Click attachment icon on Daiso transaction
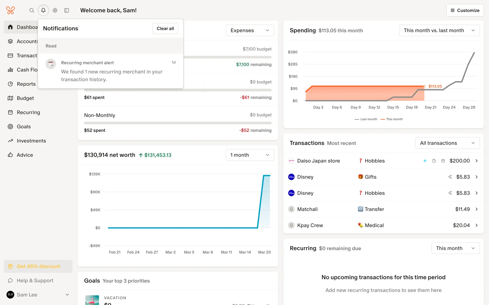This screenshot has width=489, height=305. (x=434, y=161)
